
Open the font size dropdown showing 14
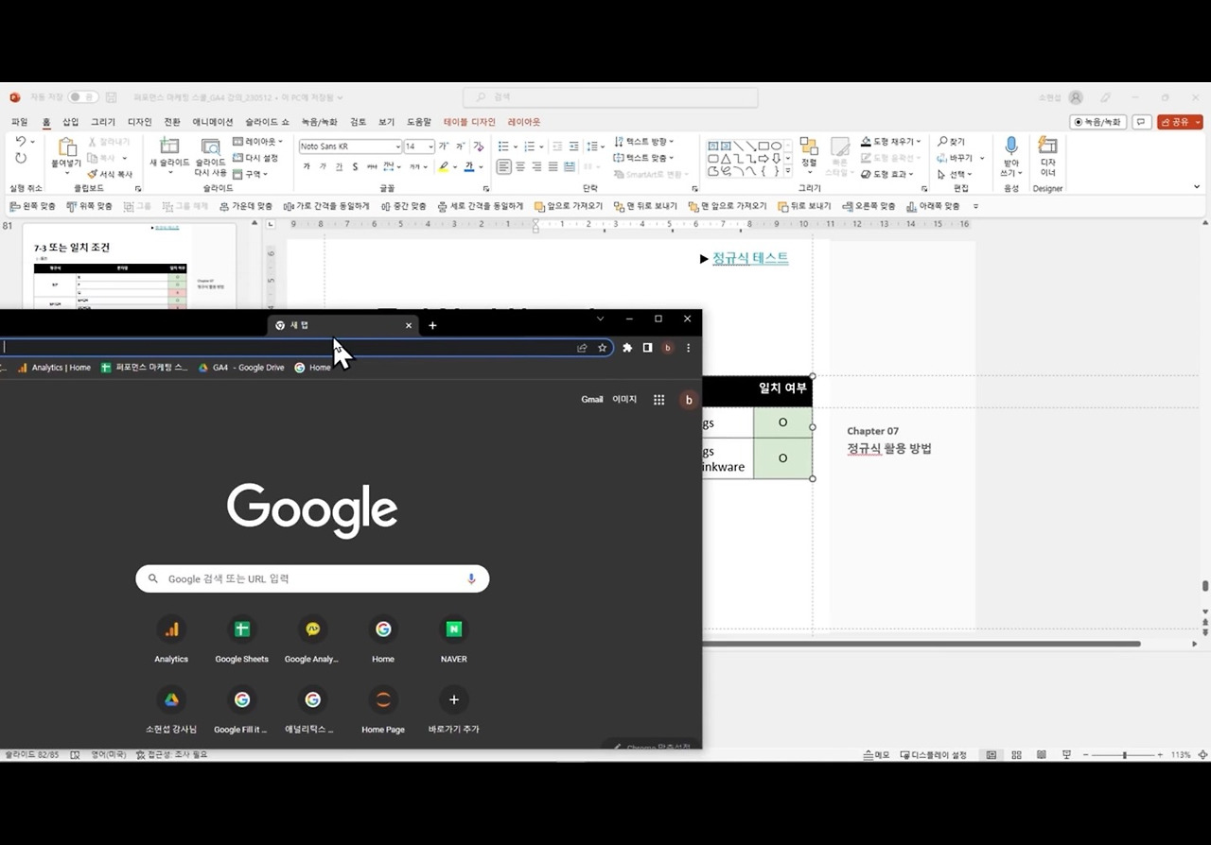pyautogui.click(x=430, y=147)
